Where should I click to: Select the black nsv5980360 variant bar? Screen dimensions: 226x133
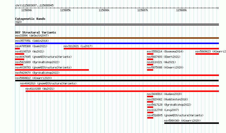pyautogui.click(x=191, y=123)
